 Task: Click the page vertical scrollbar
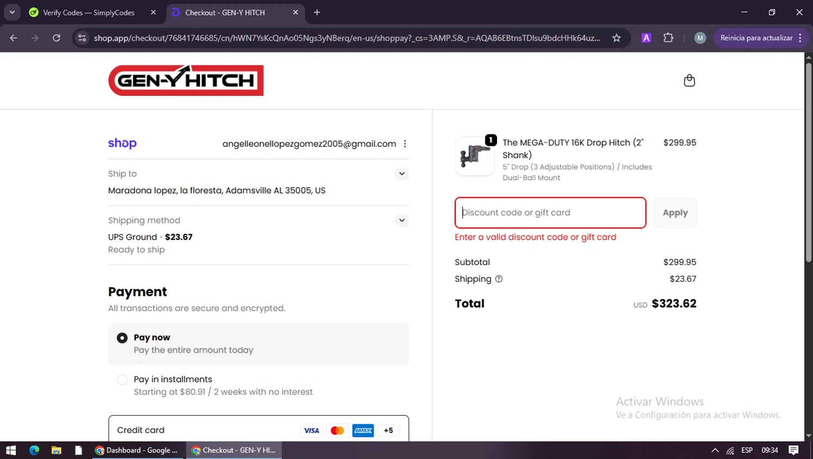click(809, 163)
